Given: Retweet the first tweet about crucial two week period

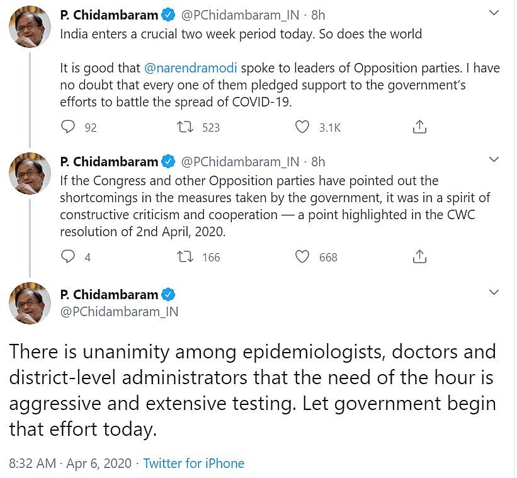Looking at the screenshot, I should point(185,126).
